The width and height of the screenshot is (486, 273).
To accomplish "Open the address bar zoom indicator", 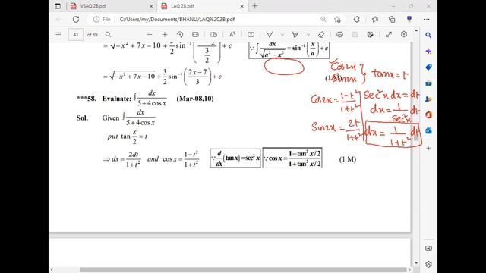I will [x=323, y=19].
